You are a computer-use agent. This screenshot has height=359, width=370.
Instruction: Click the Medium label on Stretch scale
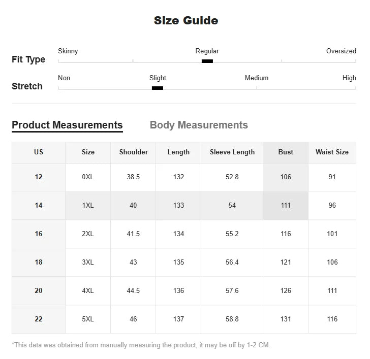coord(257,78)
